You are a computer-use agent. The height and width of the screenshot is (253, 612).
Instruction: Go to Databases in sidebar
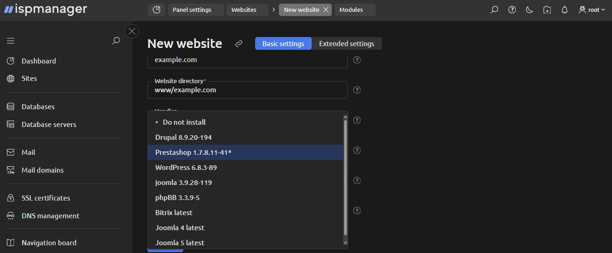(38, 106)
